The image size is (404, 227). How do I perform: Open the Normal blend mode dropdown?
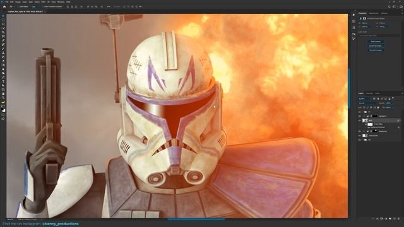pos(367,103)
